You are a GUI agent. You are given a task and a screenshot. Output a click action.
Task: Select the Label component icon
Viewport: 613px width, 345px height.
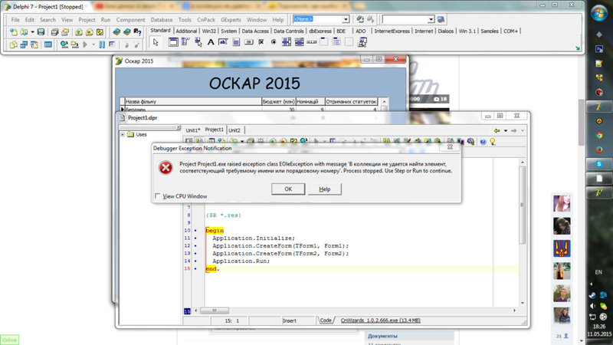tap(211, 43)
